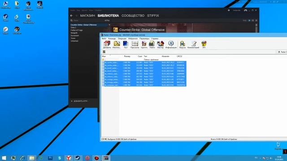Select Dota 2 in Steam game list
287x161 pixels.
pyautogui.click(x=73, y=28)
